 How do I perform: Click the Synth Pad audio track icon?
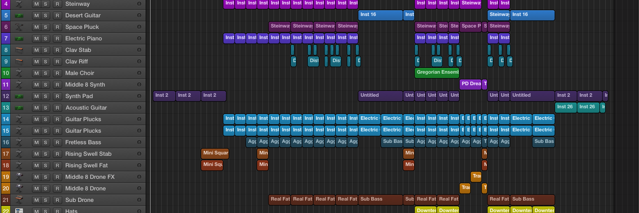(19, 96)
